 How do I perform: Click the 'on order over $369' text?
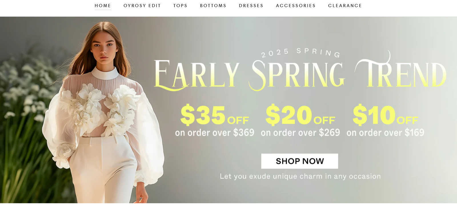pos(215,133)
